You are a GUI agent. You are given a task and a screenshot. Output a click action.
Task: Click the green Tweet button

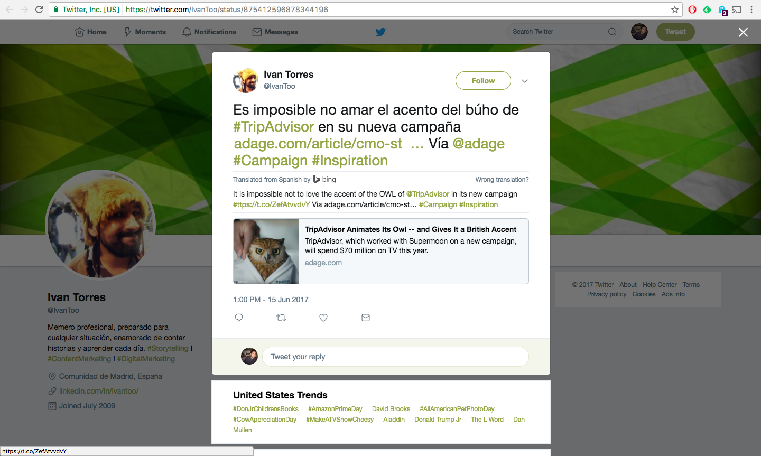[675, 32]
